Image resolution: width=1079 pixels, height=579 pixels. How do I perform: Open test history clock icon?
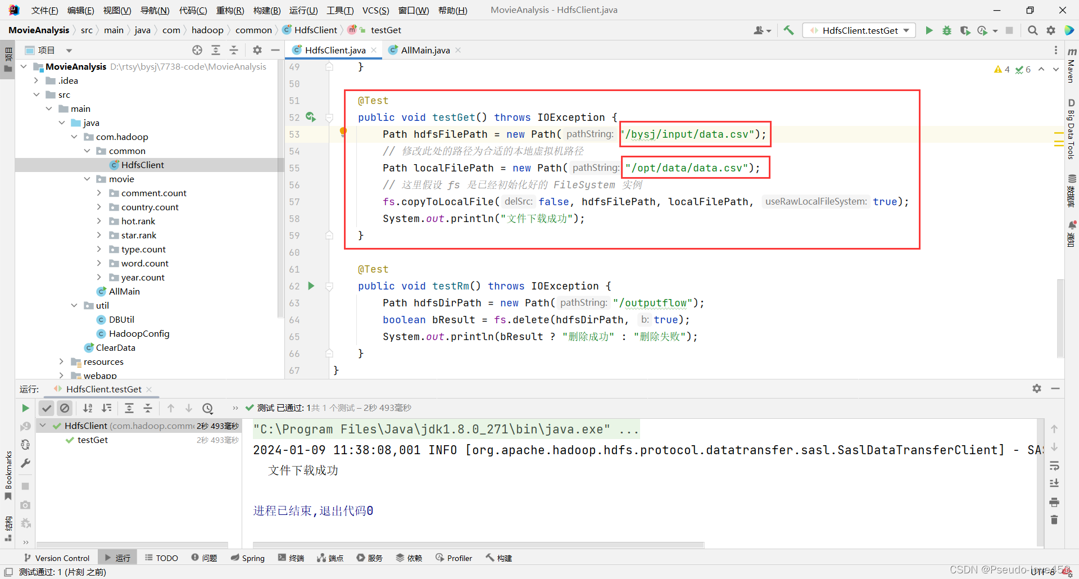(x=207, y=408)
